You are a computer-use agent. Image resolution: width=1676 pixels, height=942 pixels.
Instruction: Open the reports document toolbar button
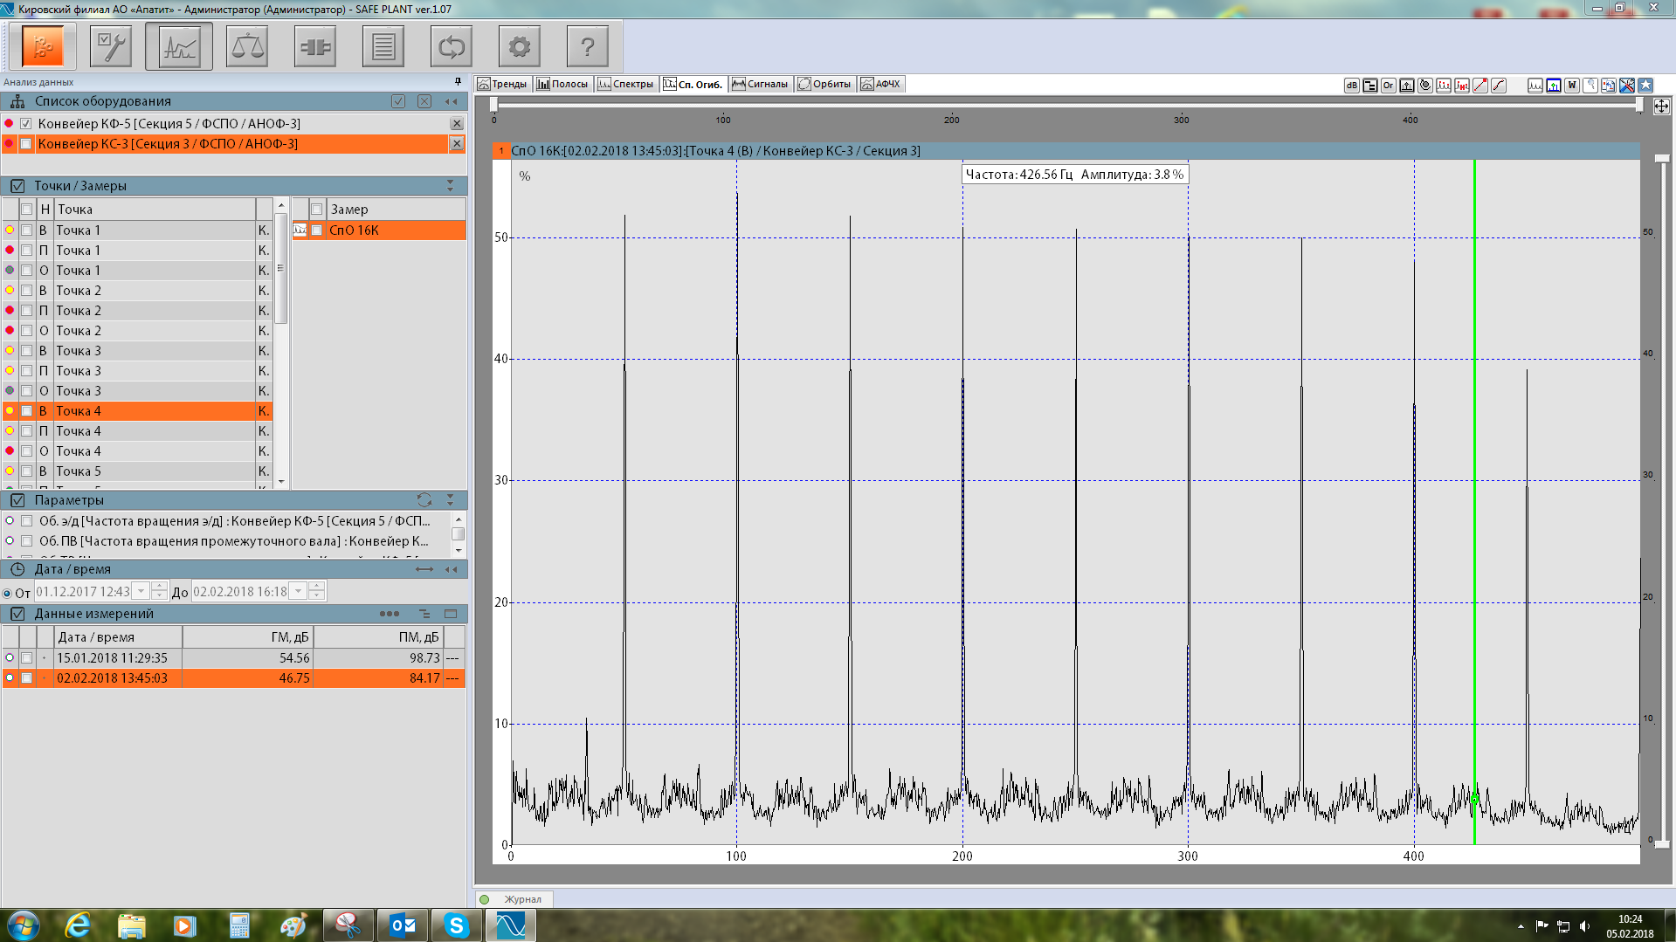[383, 47]
